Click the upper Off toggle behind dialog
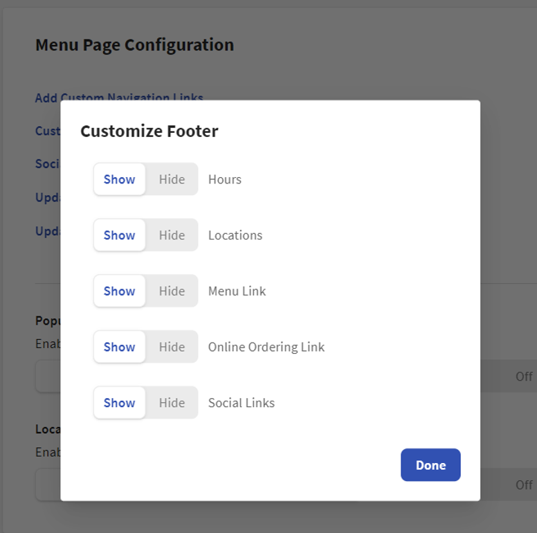The image size is (537, 533). coord(524,377)
